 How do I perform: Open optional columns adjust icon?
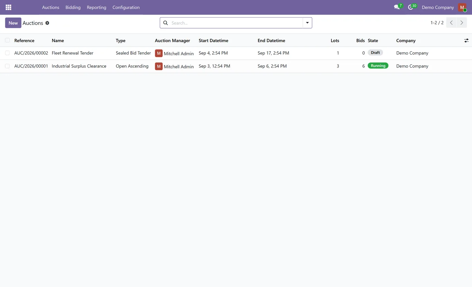click(x=466, y=40)
